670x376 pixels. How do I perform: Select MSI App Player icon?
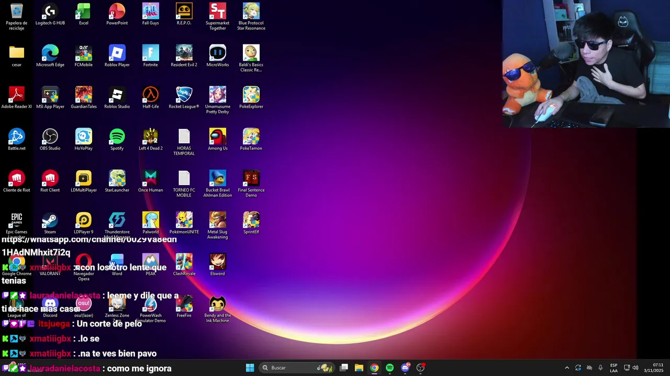click(x=50, y=98)
